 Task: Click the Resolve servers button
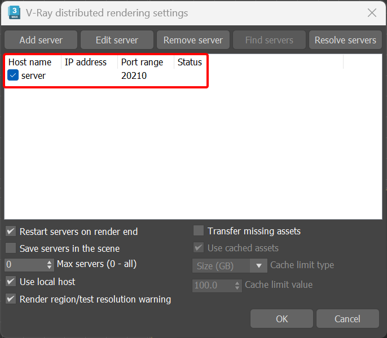click(345, 40)
